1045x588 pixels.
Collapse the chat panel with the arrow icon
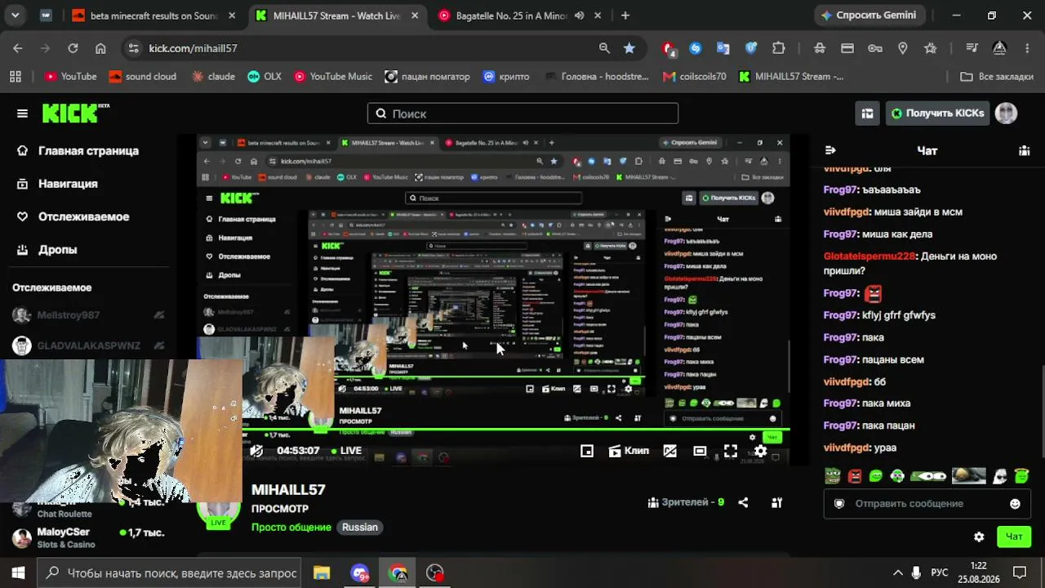point(830,150)
